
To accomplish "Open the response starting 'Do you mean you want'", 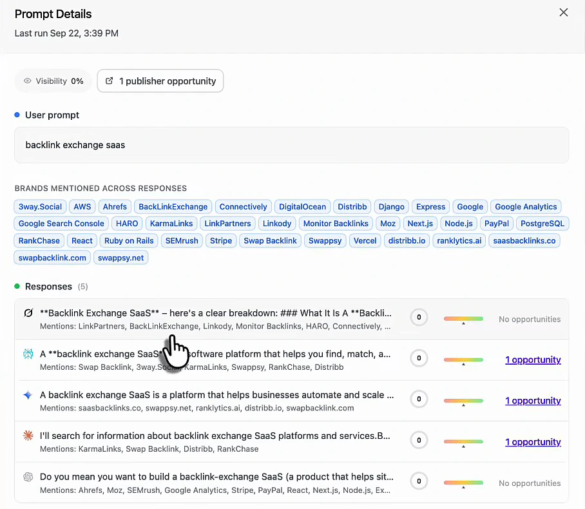I will (x=291, y=483).
